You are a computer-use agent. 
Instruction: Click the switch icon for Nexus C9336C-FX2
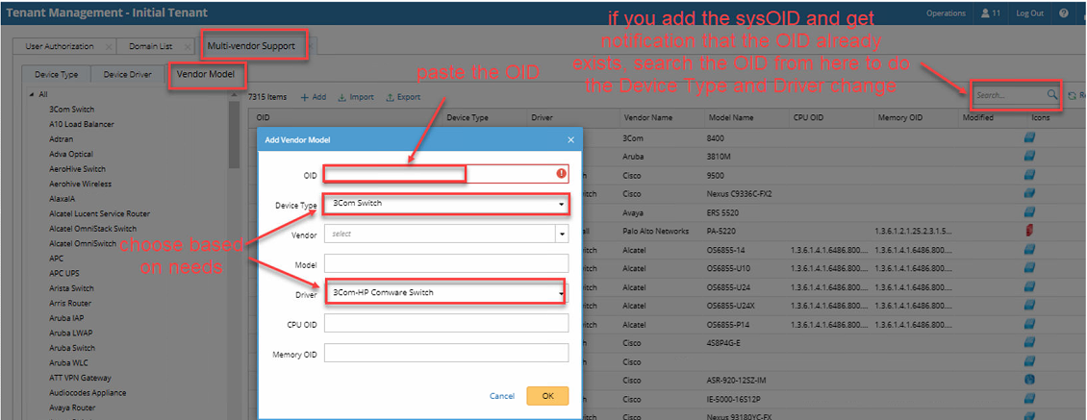(1029, 193)
